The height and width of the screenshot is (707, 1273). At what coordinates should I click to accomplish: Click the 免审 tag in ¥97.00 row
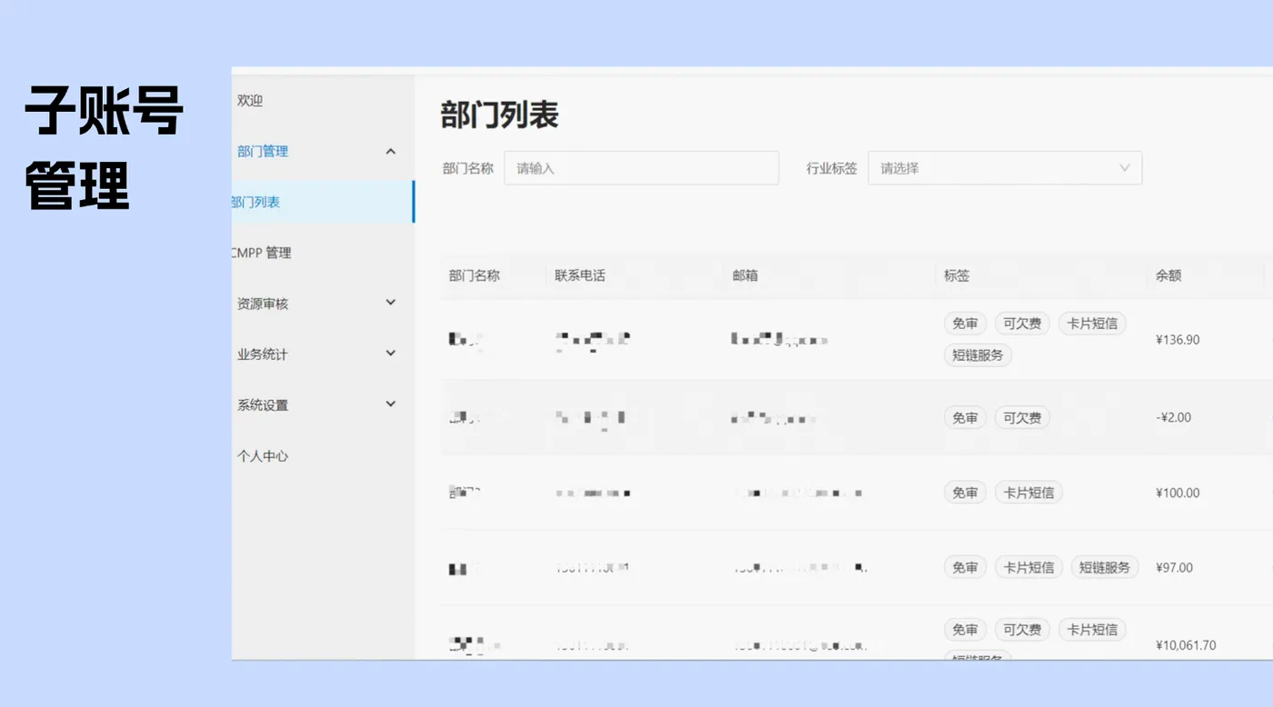965,567
